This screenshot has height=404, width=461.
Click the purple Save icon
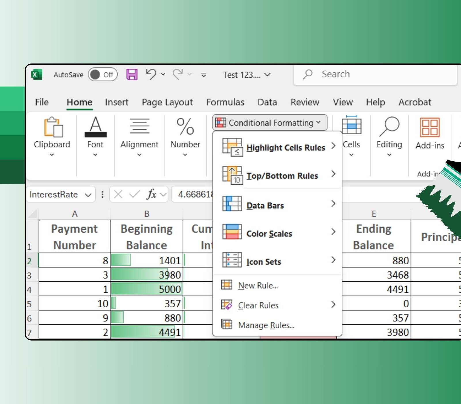tap(132, 74)
